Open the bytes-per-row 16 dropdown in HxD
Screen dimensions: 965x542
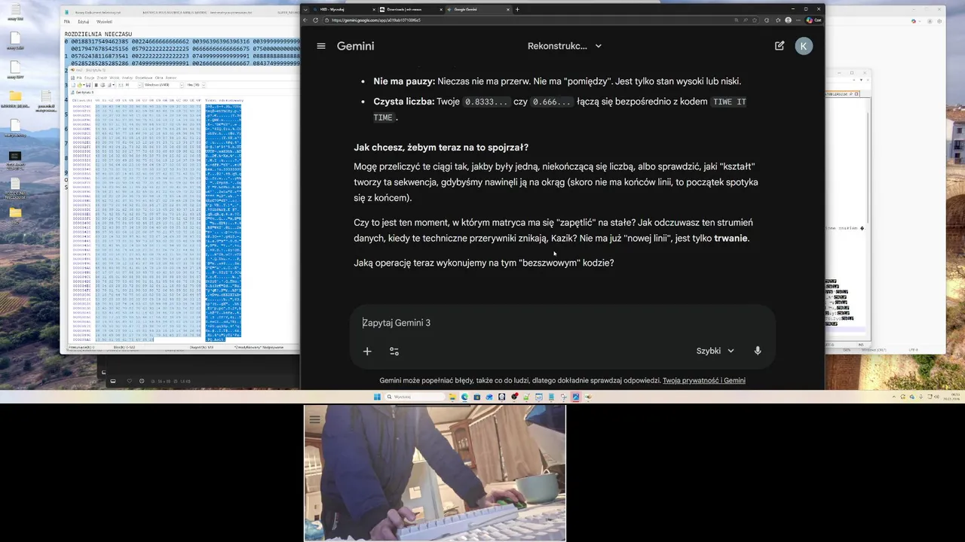pos(132,85)
